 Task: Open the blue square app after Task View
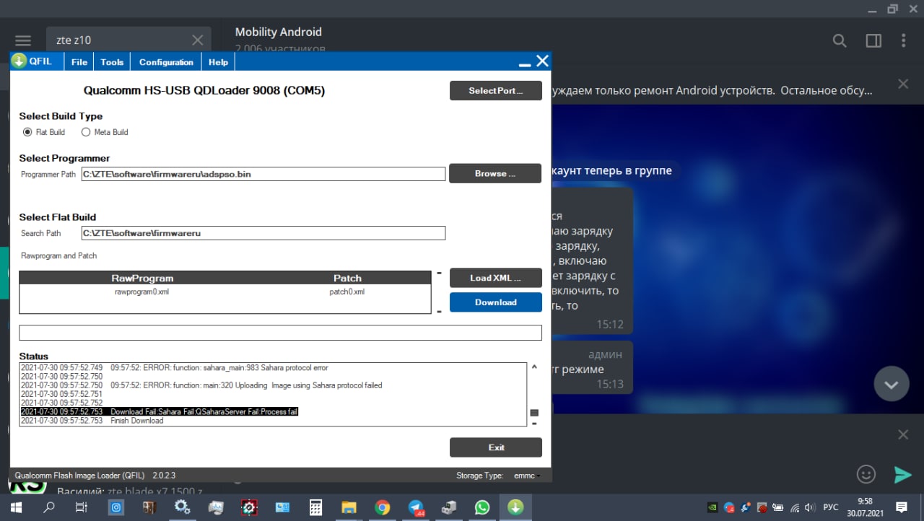[x=115, y=507]
